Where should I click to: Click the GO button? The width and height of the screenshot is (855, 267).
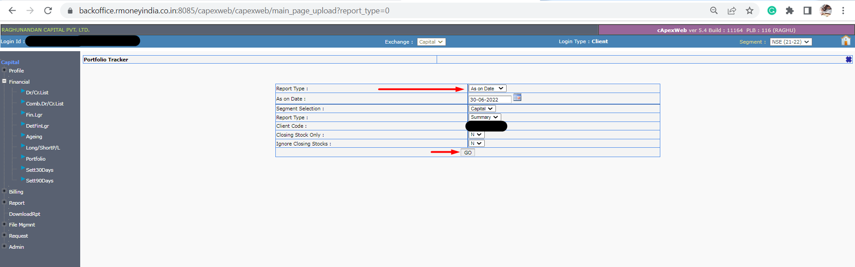pos(468,153)
